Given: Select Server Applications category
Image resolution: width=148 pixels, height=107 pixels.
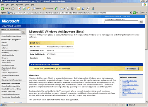Looking at the screenshot, I should (x=10, y=73).
